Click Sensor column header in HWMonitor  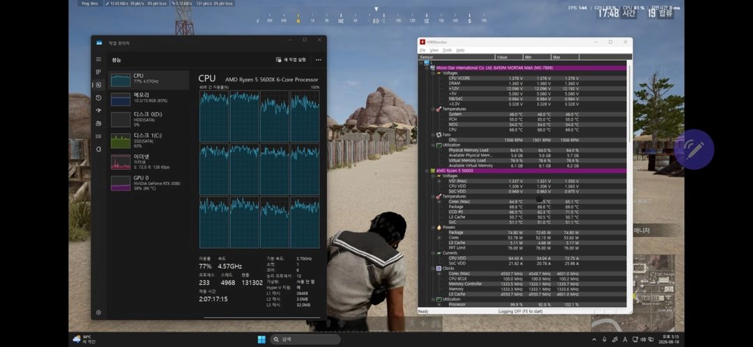(x=457, y=57)
